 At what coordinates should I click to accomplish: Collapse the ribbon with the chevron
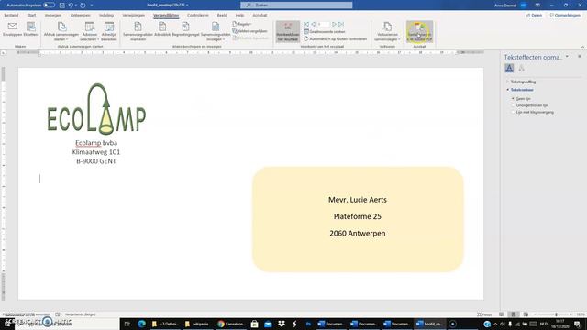pyautogui.click(x=582, y=47)
